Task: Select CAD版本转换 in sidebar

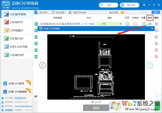Action: tap(16, 14)
